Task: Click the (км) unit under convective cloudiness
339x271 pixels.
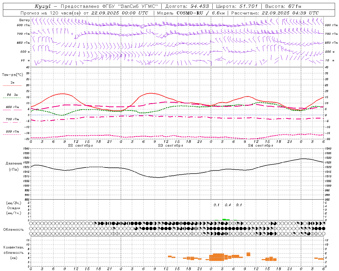Action: [x=14, y=258]
